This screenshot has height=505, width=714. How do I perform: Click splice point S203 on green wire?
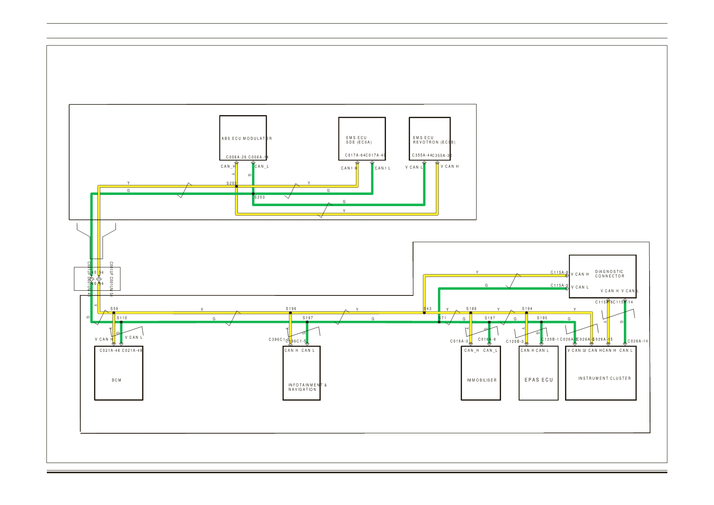[x=253, y=194]
